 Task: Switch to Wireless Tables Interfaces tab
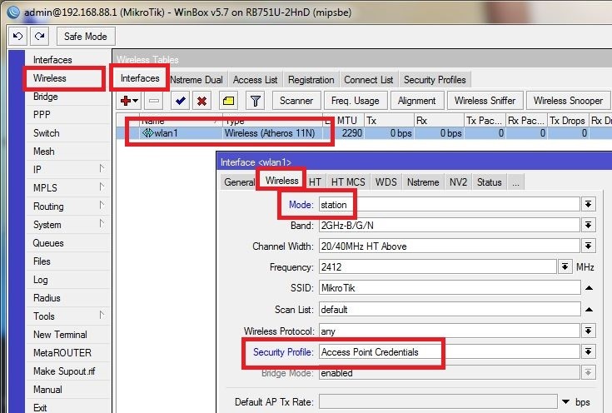[x=140, y=78]
